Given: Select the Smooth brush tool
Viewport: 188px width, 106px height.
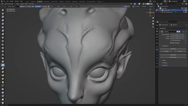Looking at the screenshot, I should pyautogui.click(x=3, y=41).
